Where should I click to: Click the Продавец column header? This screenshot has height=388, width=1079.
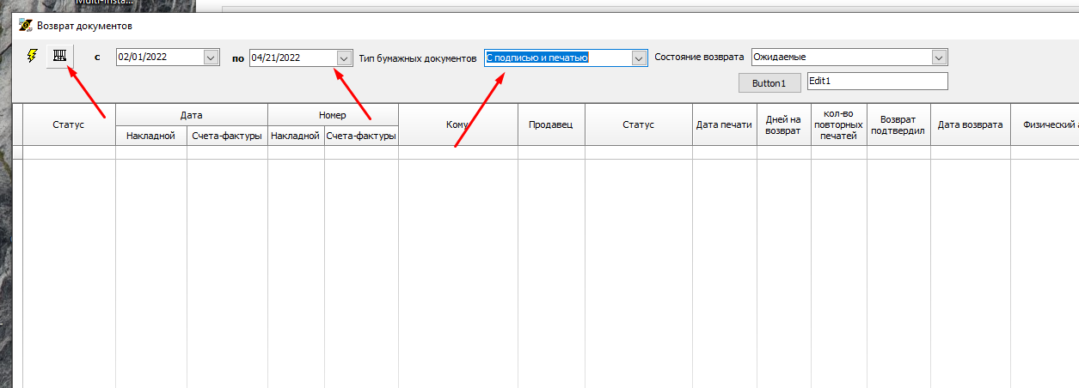pos(551,124)
